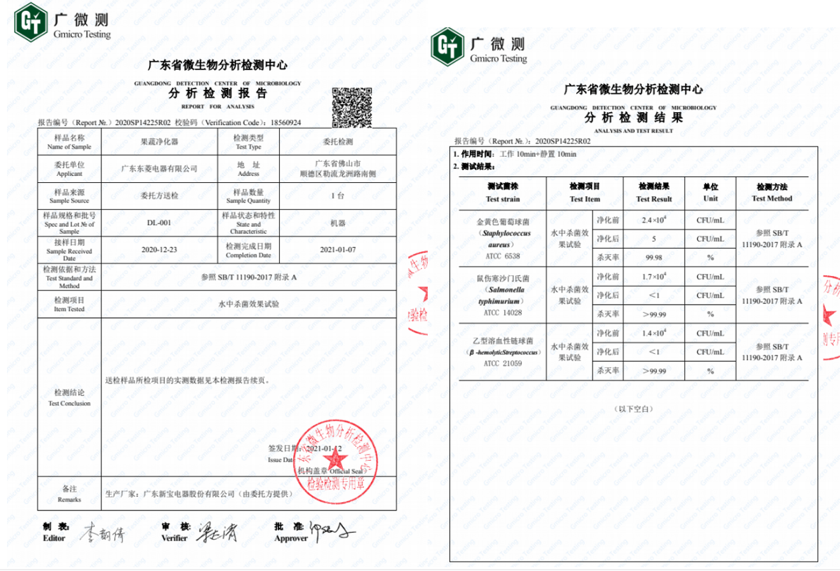Viewport: 840px width, 571px height.
Task: Click the completion date 2021-01-07
Action: tap(338, 250)
